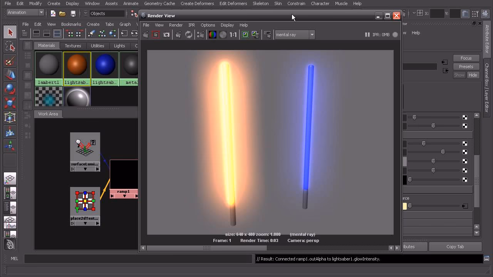Open the Options menu in Render View
This screenshot has height=277, width=493.
pos(208,25)
